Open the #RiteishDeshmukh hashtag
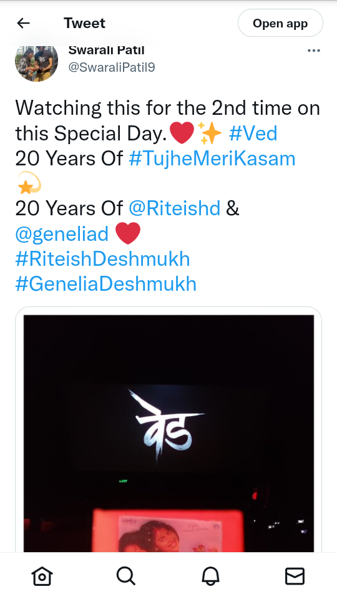This screenshot has height=599, width=337. tap(103, 258)
